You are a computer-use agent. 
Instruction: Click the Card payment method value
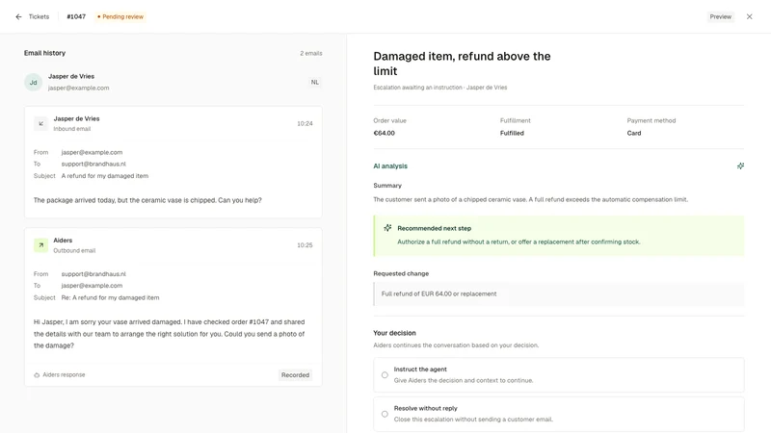pyautogui.click(x=634, y=133)
